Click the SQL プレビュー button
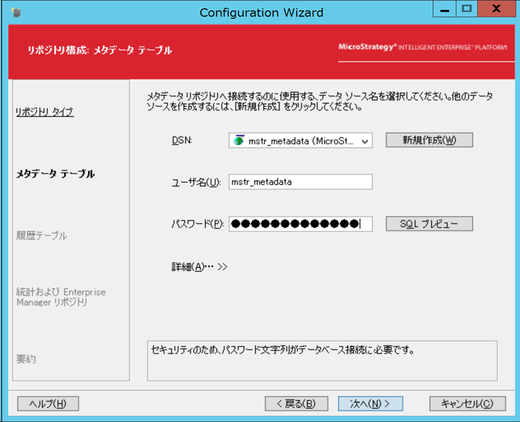 [429, 224]
